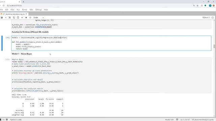Image resolution: width=216 pixels, height=121 pixels.
Task: Select 'Function to fit three different ML models' heading
Action: pyautogui.click(x=30, y=32)
